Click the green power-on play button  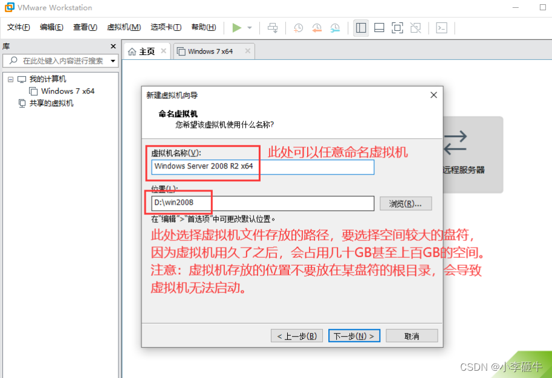tap(236, 27)
